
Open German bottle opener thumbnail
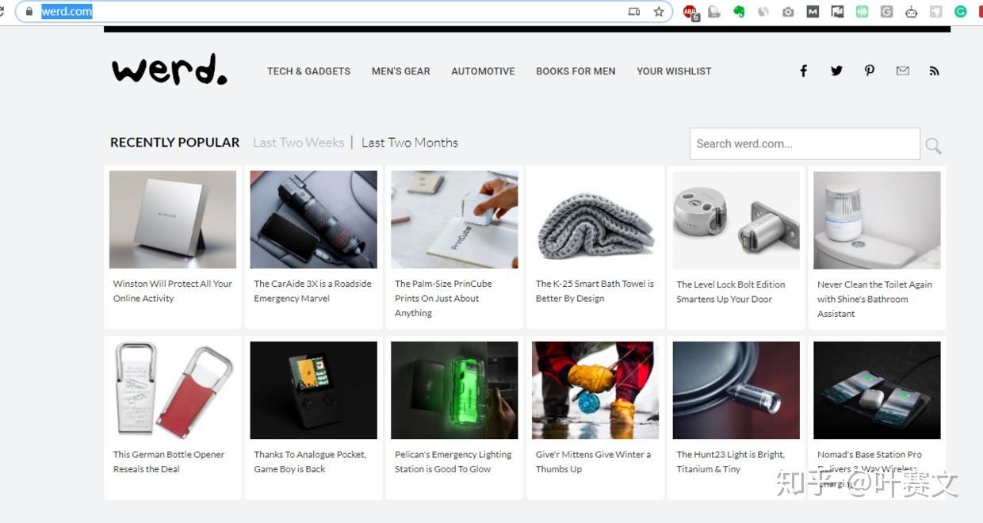[x=173, y=390]
